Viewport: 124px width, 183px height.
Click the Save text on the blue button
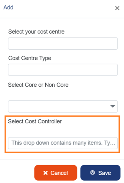point(104,173)
